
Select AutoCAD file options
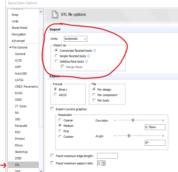21,73
